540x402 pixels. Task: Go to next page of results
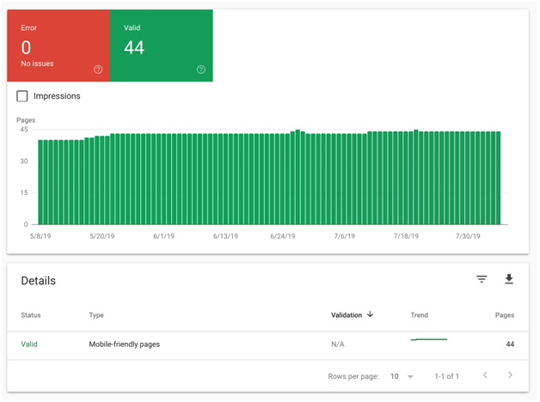pos(510,375)
